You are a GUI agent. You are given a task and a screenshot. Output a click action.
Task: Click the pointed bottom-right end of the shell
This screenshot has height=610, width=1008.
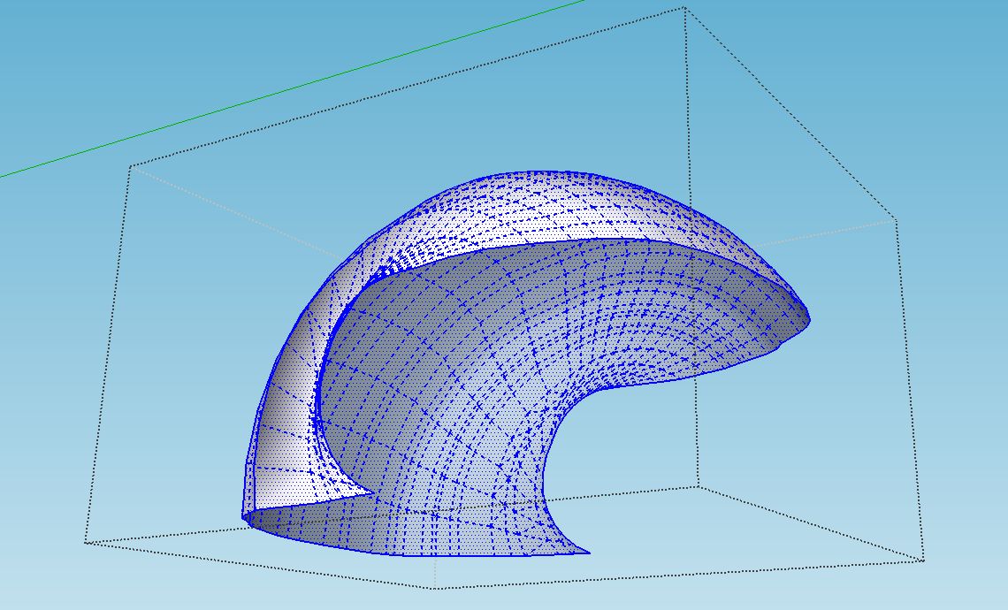[x=588, y=553]
